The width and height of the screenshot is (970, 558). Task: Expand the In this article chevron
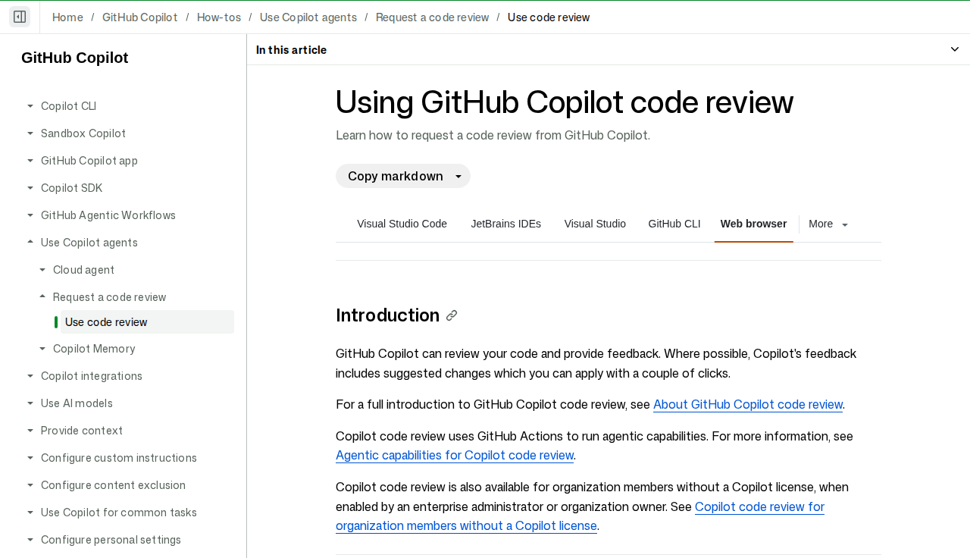(x=955, y=49)
